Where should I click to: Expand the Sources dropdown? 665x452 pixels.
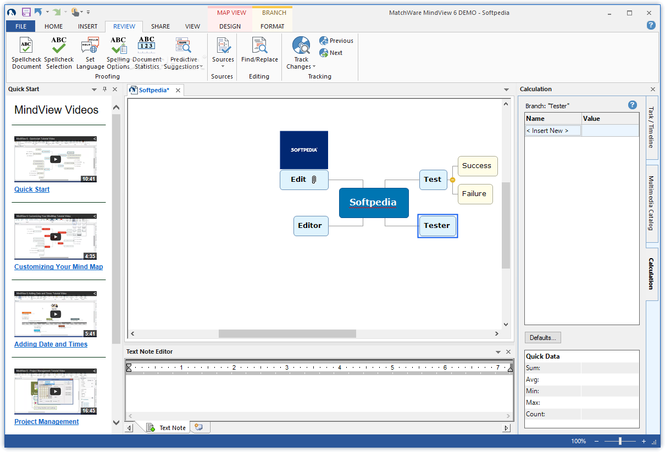coord(223,66)
